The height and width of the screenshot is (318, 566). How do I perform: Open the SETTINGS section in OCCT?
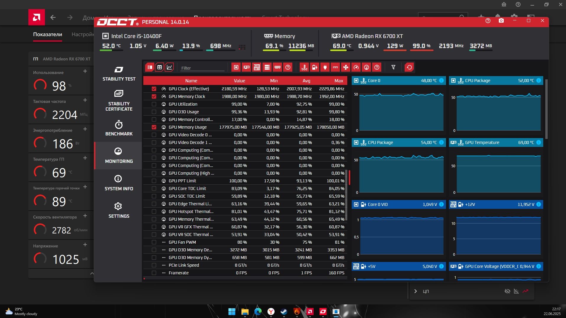click(119, 210)
